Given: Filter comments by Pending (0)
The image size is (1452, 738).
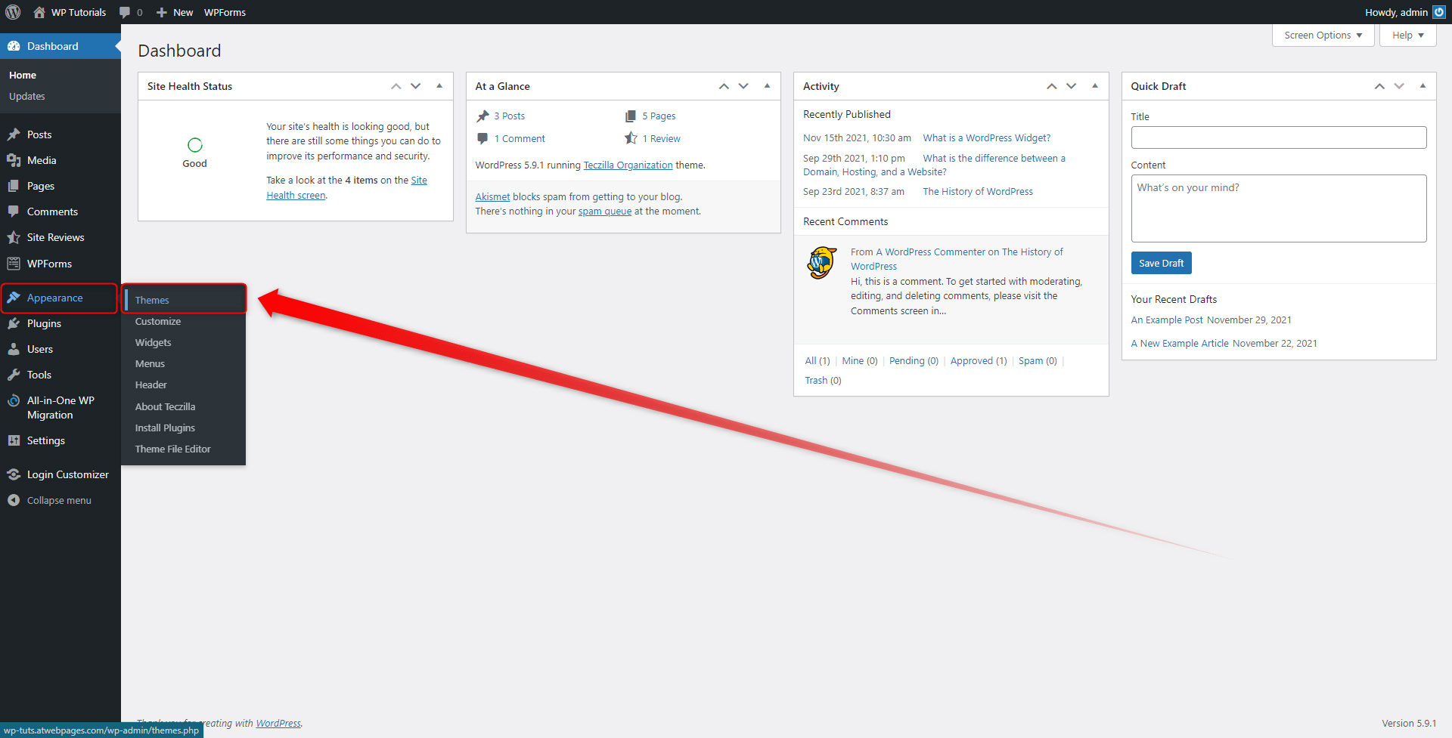Looking at the screenshot, I should 914,360.
